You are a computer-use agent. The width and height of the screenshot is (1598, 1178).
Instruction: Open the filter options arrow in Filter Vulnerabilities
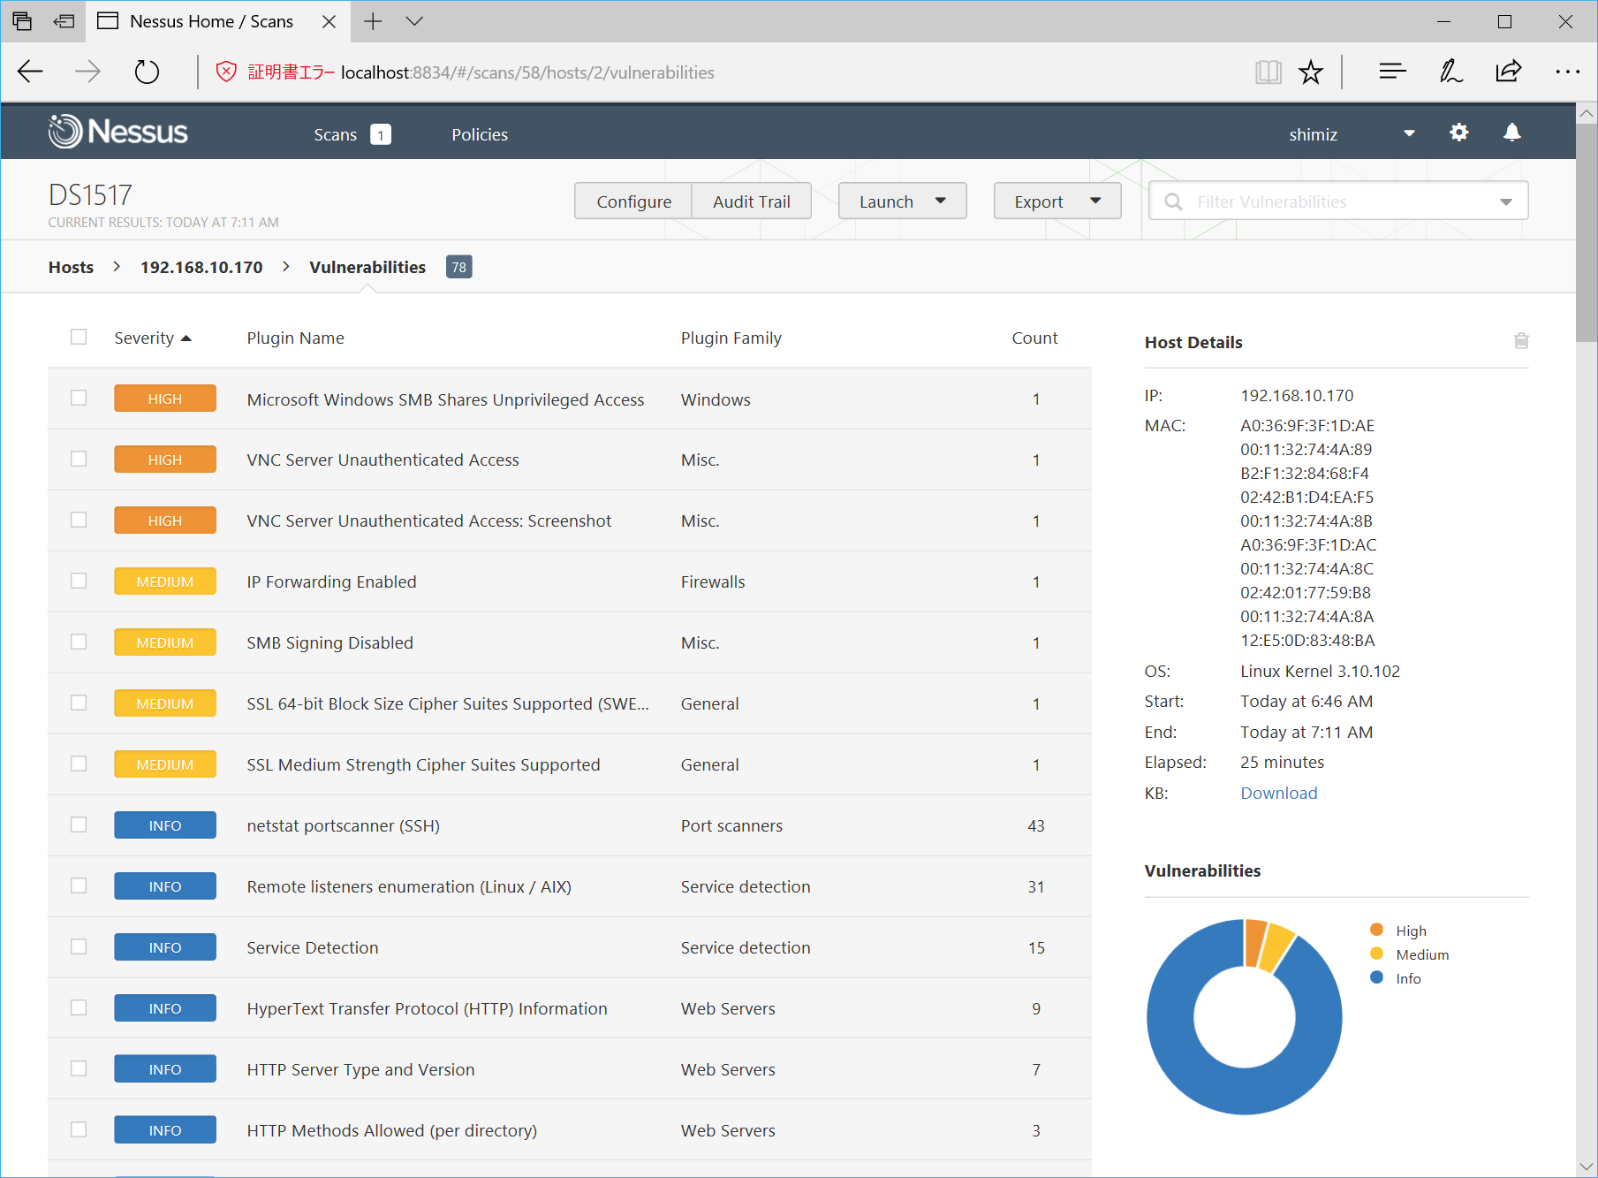coord(1506,202)
